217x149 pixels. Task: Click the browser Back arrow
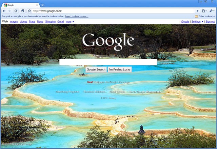coord(4,11)
